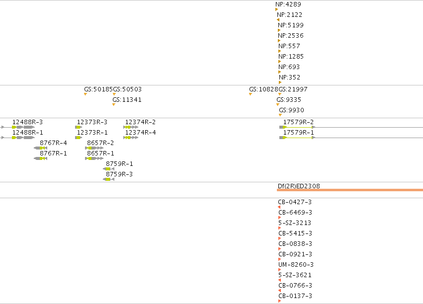
Task: Click the orange marker below GS:50185
Action: [85, 94]
